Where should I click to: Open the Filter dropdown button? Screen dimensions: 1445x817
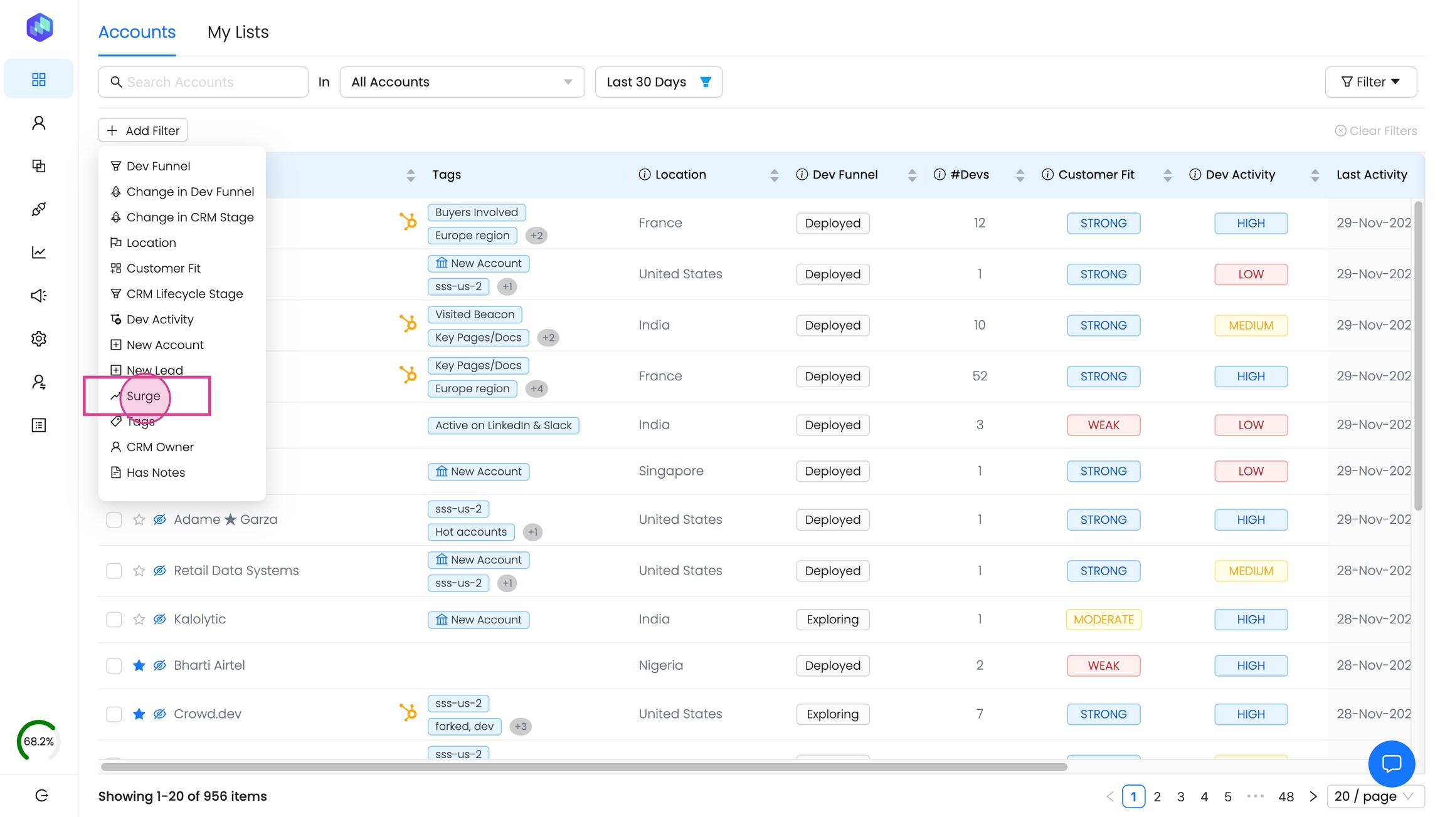[1370, 82]
